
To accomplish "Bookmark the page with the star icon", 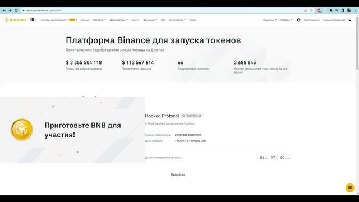I will 311,10.
